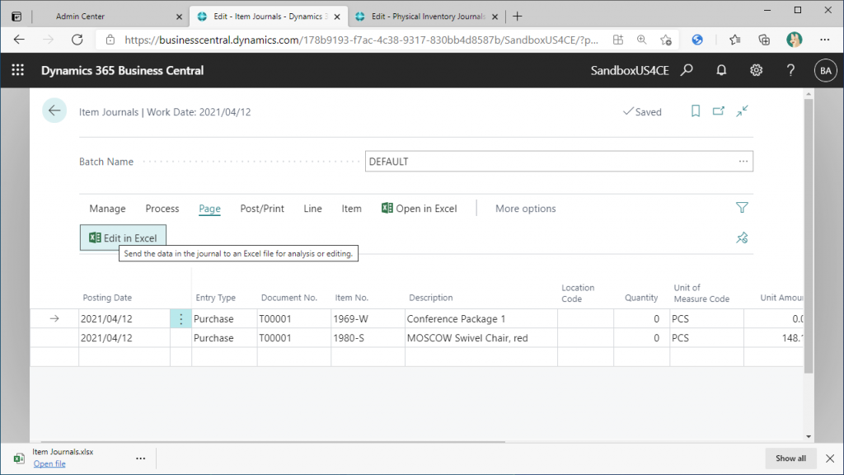The height and width of the screenshot is (475, 844).
Task: Close the downloads bar
Action: 830,459
